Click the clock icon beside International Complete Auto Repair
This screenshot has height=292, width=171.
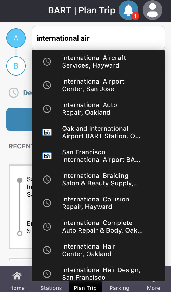[x=47, y=227]
